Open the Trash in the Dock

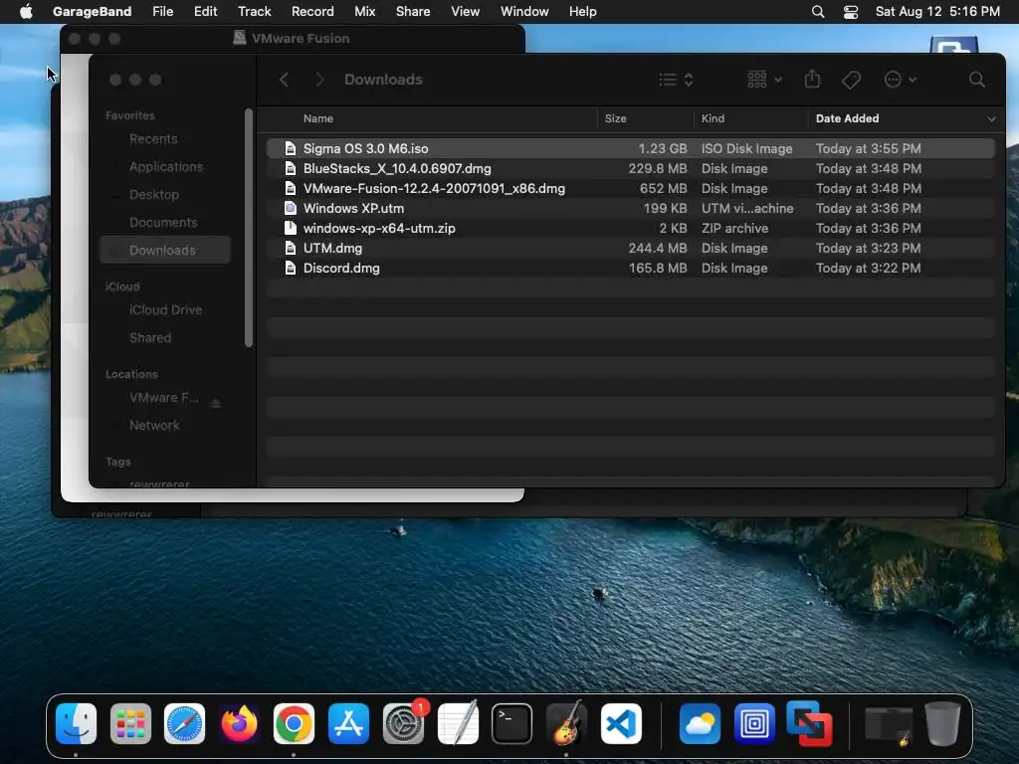(942, 724)
